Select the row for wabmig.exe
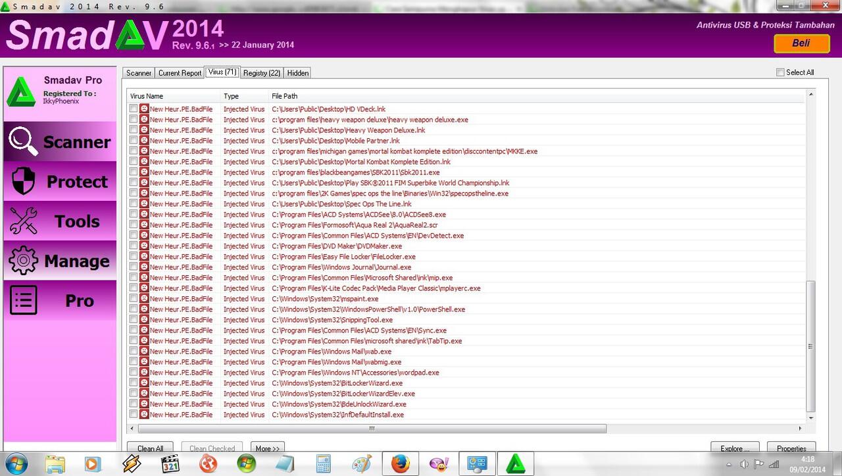The image size is (842, 476). (466, 361)
